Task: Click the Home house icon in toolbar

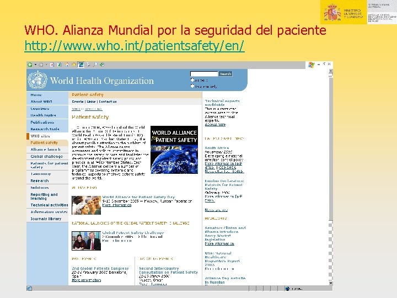Action: pyautogui.click(x=67, y=65)
